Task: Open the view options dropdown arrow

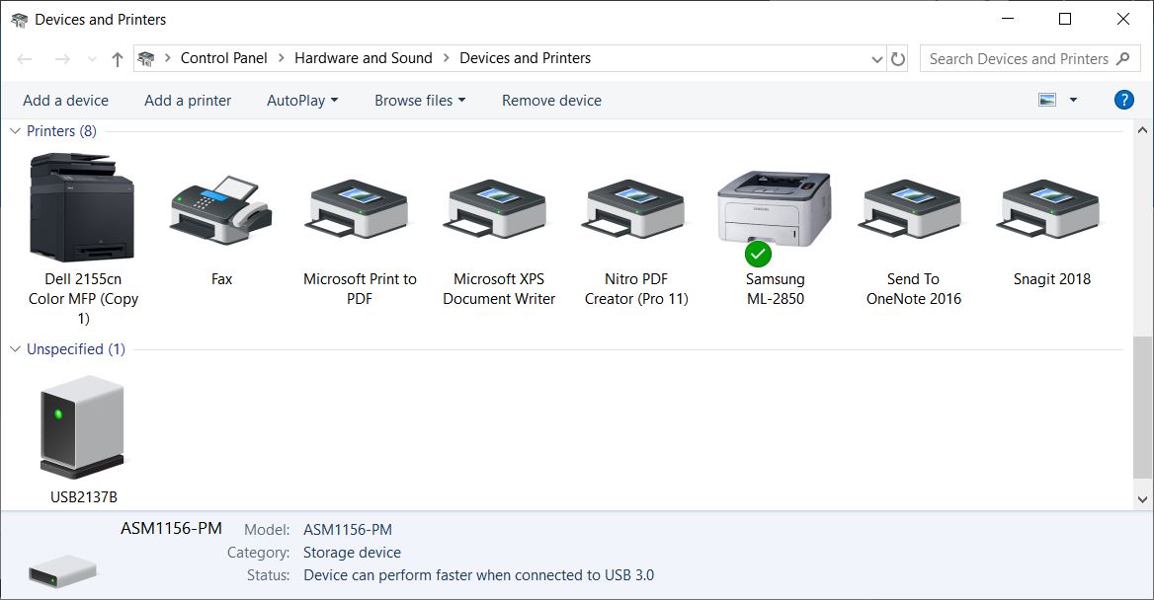Action: (1073, 100)
